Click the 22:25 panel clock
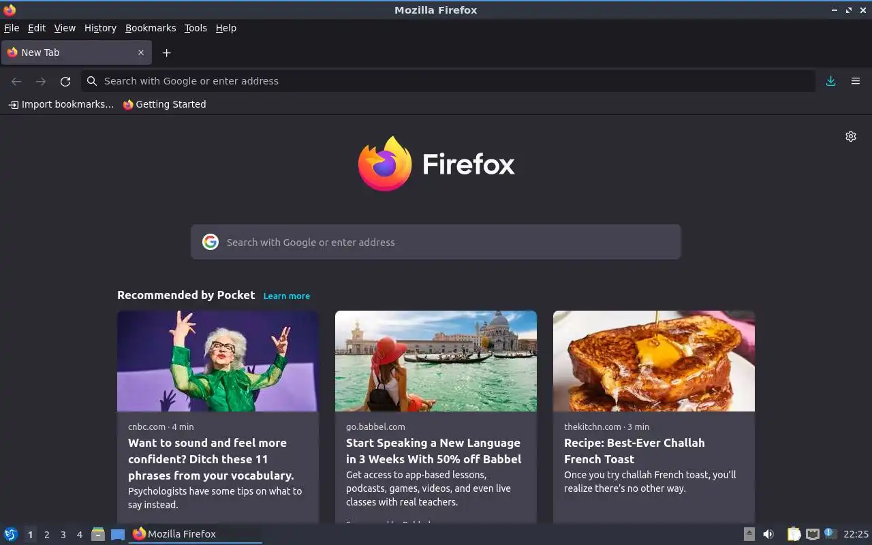The width and height of the screenshot is (872, 545). tap(856, 534)
